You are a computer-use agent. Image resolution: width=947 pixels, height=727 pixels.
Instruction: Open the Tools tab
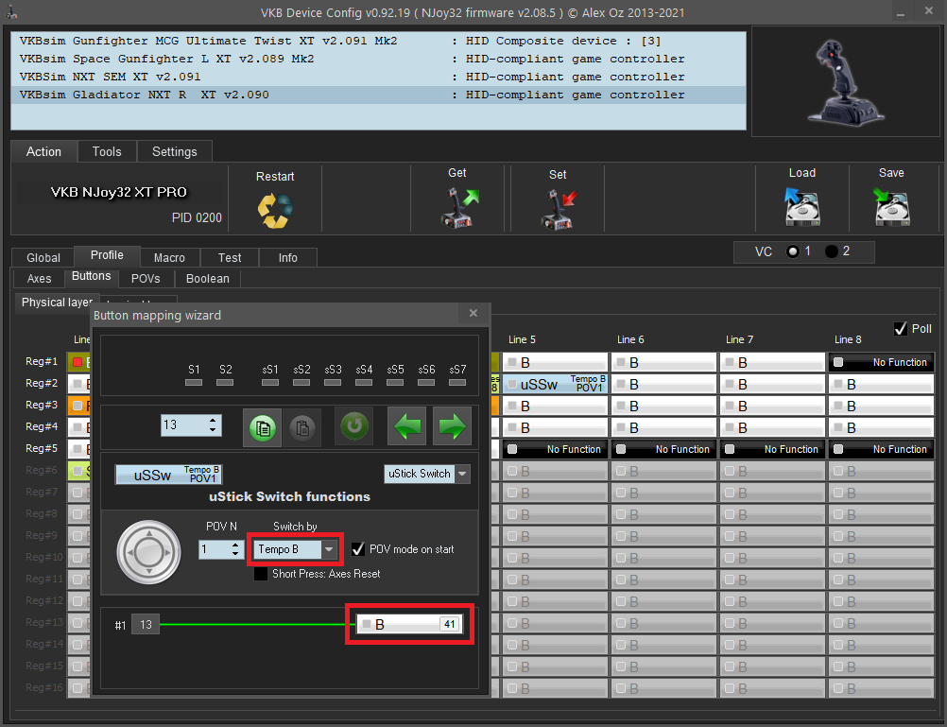107,151
